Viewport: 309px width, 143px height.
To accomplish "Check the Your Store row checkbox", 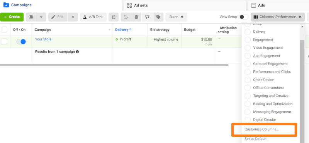I will (4, 42).
